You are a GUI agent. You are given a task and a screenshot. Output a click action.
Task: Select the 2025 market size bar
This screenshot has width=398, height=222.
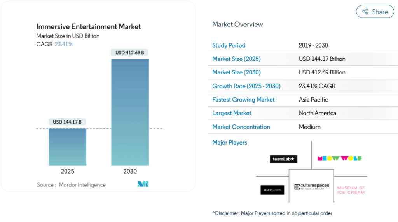[68, 147]
